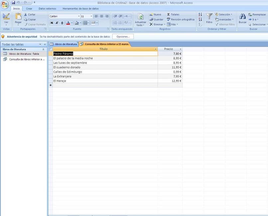Apply fill background color bucket
This screenshot has width=268, height=216.
(77, 23)
